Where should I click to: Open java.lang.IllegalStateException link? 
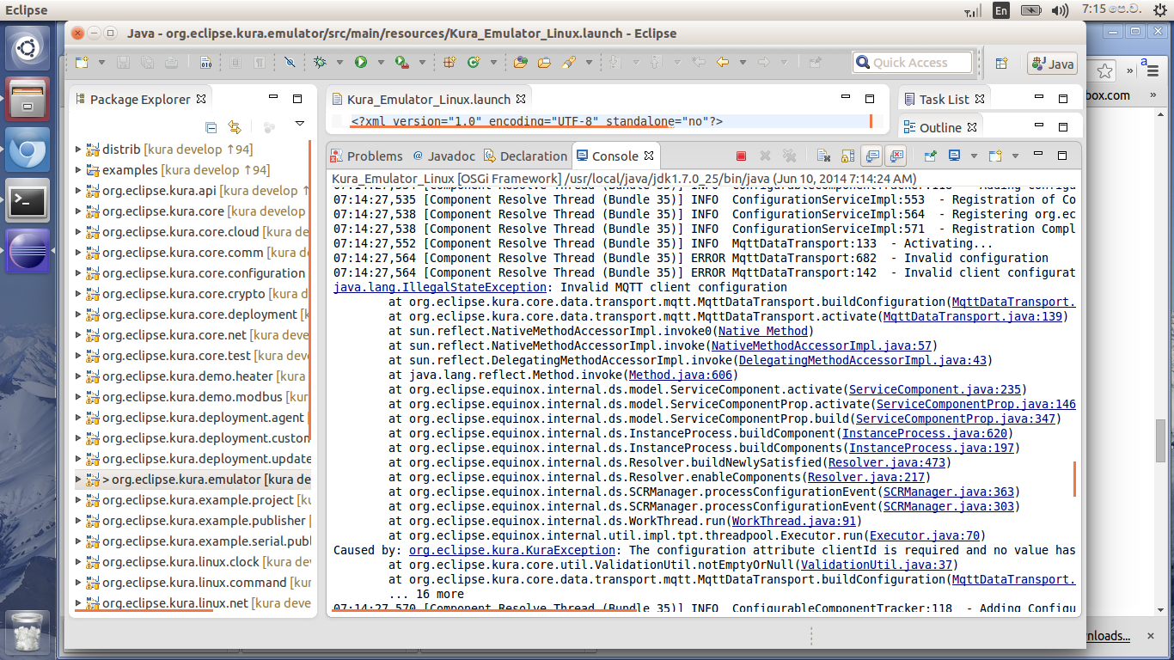coord(439,287)
